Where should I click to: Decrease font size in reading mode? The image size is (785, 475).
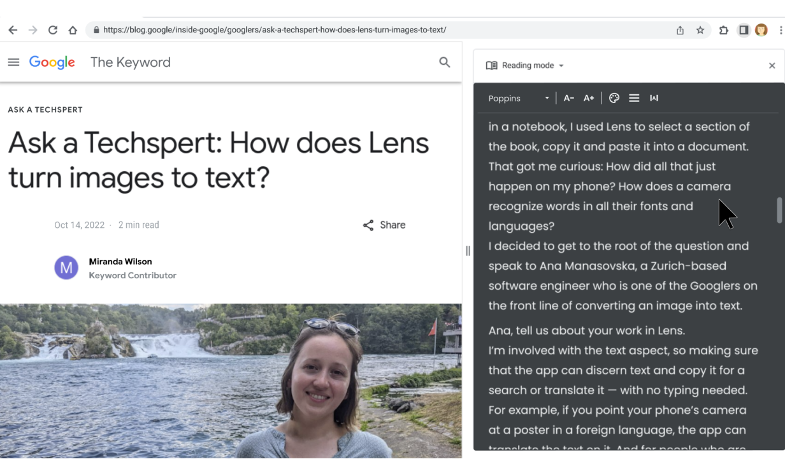[569, 98]
